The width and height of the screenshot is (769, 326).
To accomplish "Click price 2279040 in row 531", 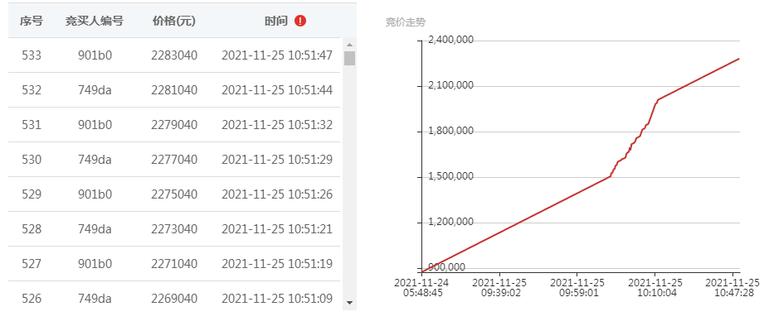I will click(x=174, y=125).
